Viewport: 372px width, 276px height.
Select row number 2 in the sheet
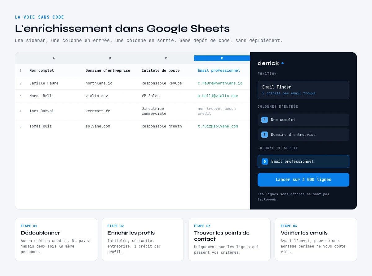[20, 83]
